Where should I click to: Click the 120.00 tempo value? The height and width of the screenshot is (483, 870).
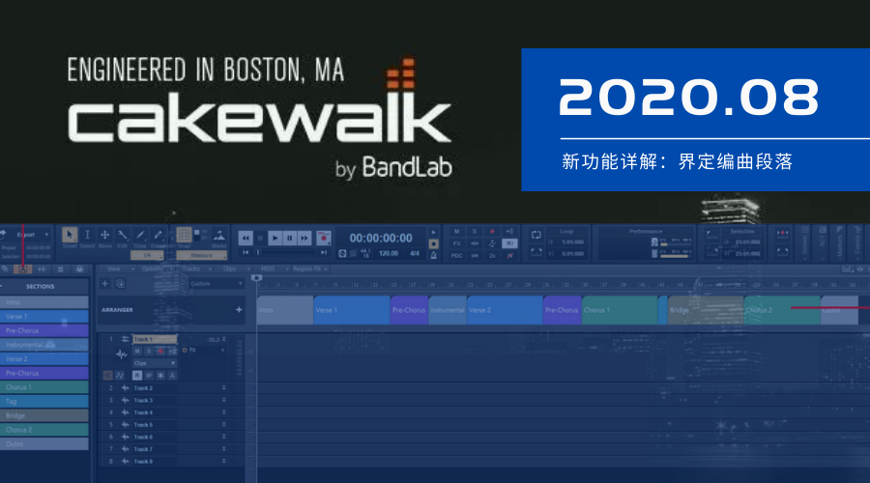coord(389,253)
